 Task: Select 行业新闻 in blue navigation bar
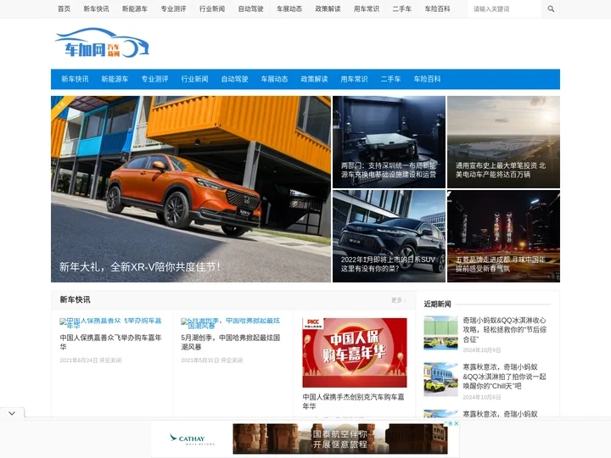pos(194,79)
